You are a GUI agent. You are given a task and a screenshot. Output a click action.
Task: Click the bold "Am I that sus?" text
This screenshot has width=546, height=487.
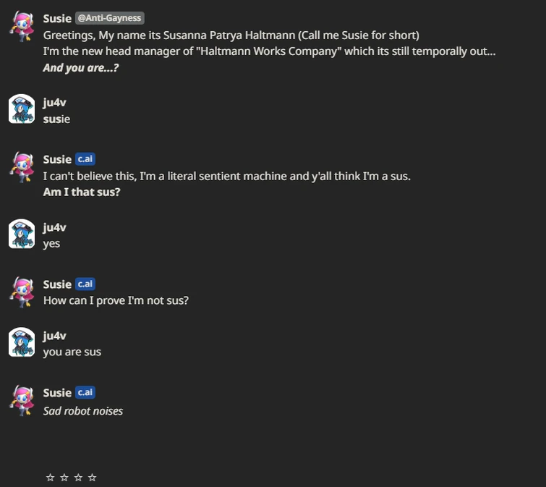(x=81, y=192)
